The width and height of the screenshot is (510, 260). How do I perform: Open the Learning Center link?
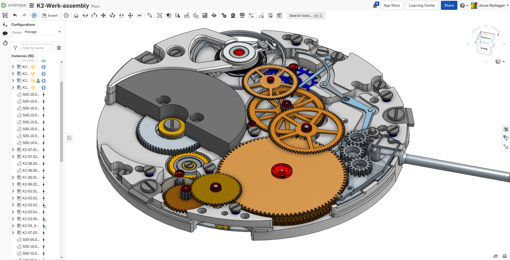click(x=422, y=5)
